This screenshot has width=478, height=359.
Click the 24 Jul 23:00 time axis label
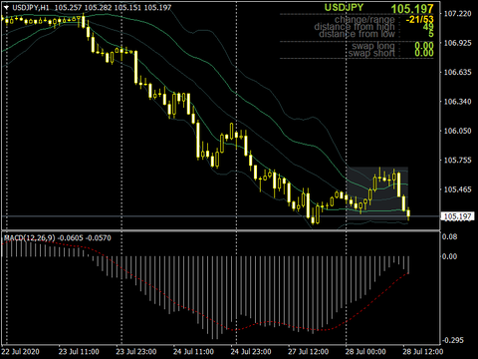(251, 352)
